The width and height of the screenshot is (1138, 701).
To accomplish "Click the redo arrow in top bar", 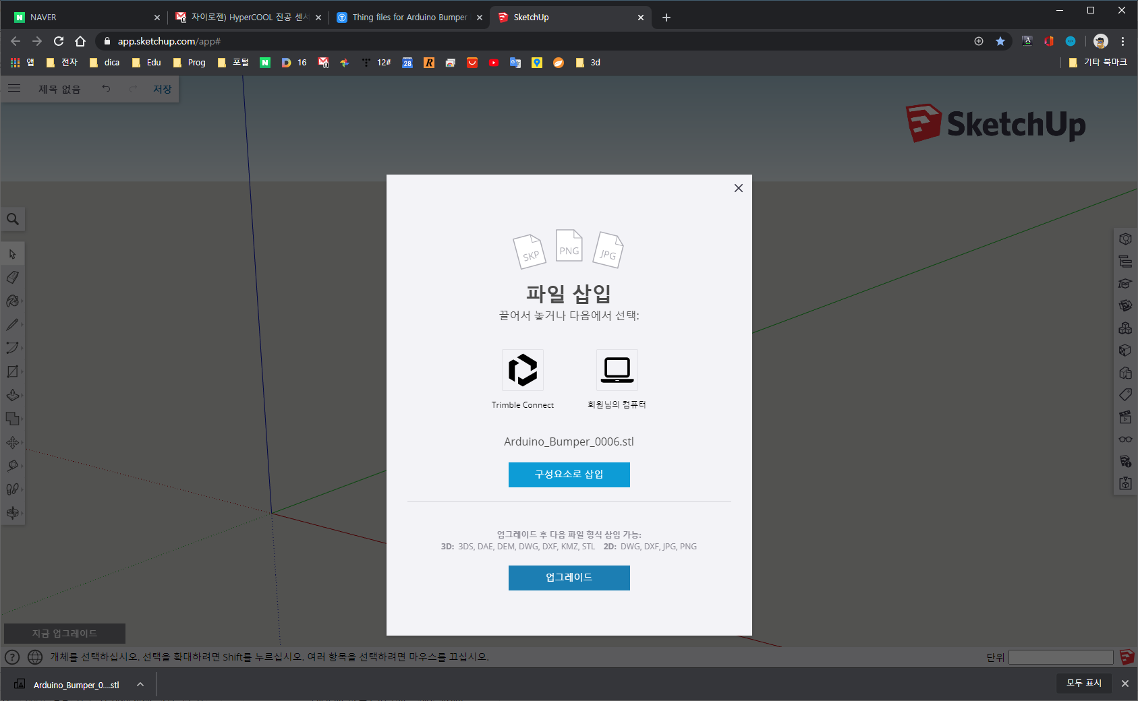I will 133,88.
